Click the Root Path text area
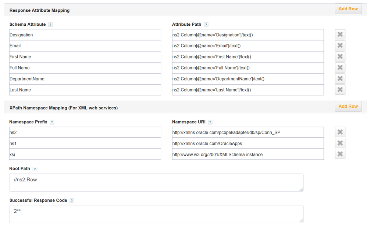 click(156, 182)
